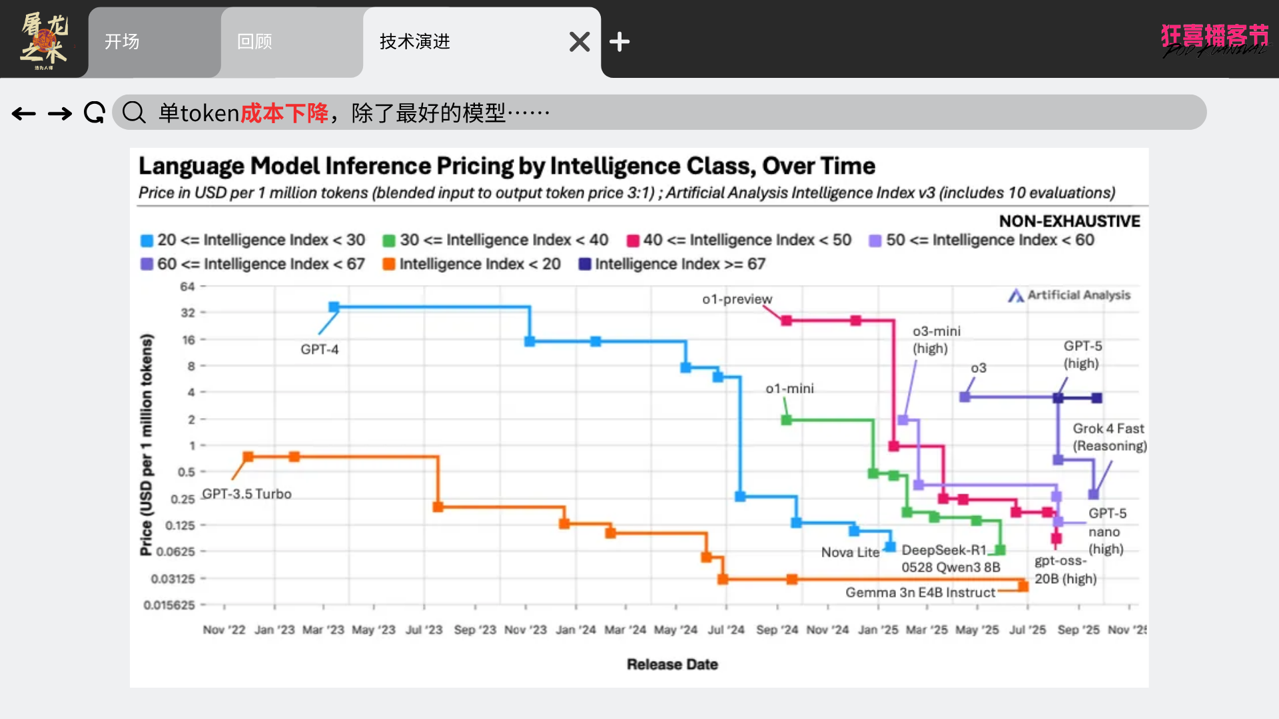Open a new tab with plus icon
Screen dimensions: 1279x719
620,42
